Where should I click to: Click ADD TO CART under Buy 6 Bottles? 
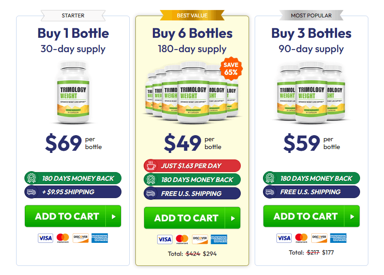(192, 218)
